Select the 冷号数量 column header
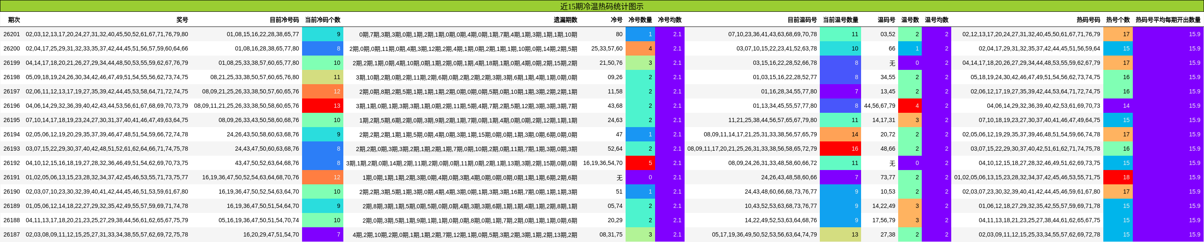 (640, 20)
